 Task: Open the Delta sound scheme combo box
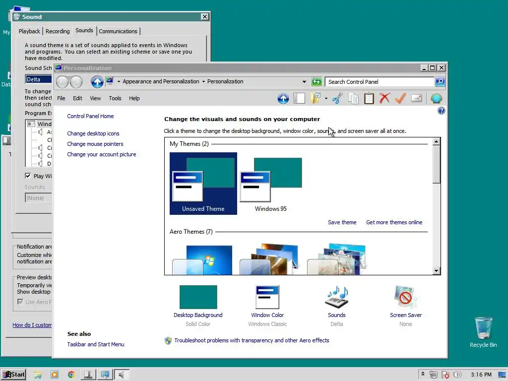click(x=39, y=79)
